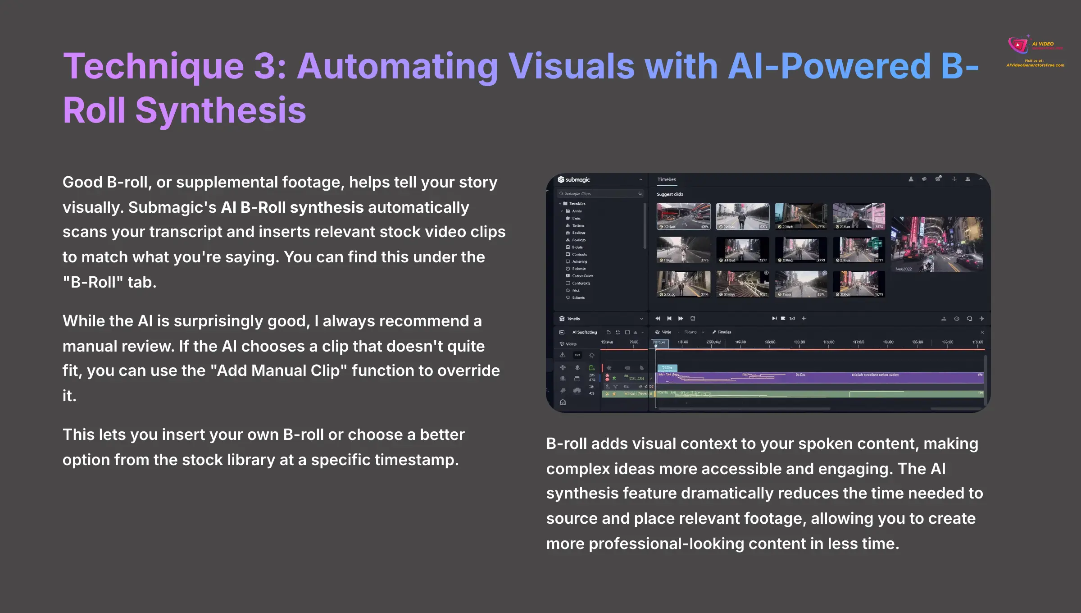Click the speech bubble icon in playback bar
This screenshot has width=1081, height=613.
(969, 319)
